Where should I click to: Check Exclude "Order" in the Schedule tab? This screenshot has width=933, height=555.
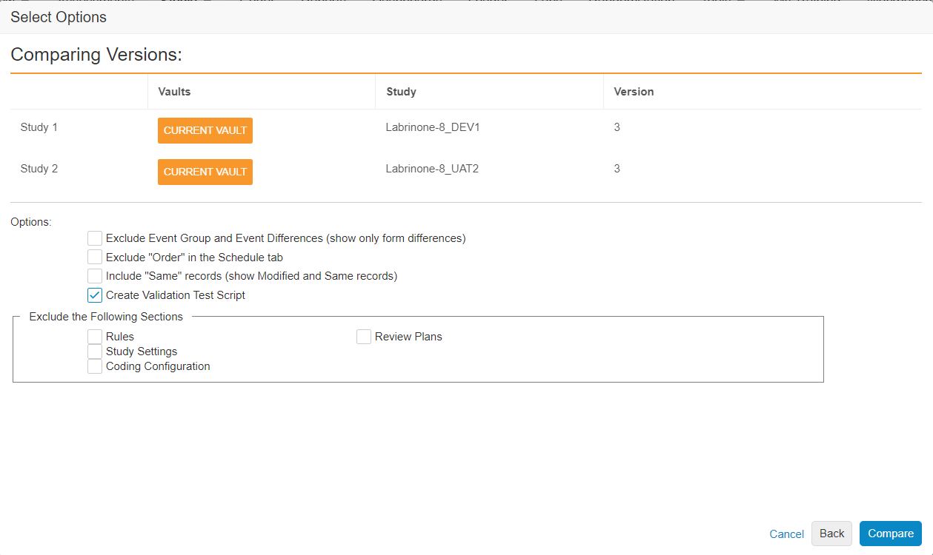pyautogui.click(x=95, y=258)
